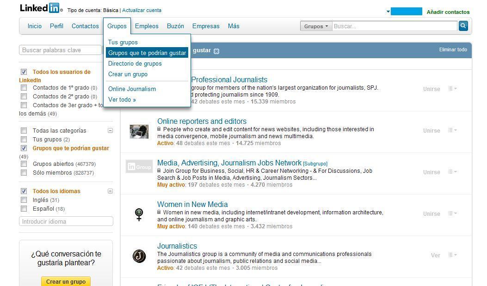Image resolution: width=487 pixels, height=286 pixels.
Task: Open the Online reporters and editors group thumbnail
Action: point(139,131)
